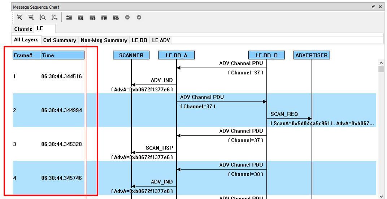Image resolution: width=387 pixels, height=199 pixels.
Task: Select frame 3 timestamp 06:30:44.345320
Action: (x=61, y=144)
